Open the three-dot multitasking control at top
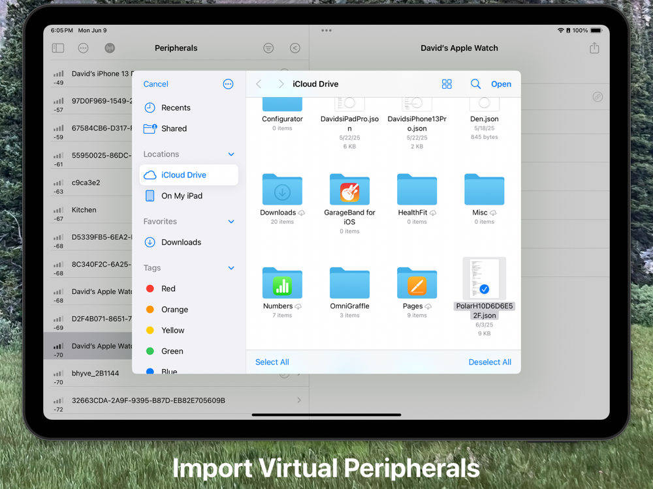 [x=326, y=31]
